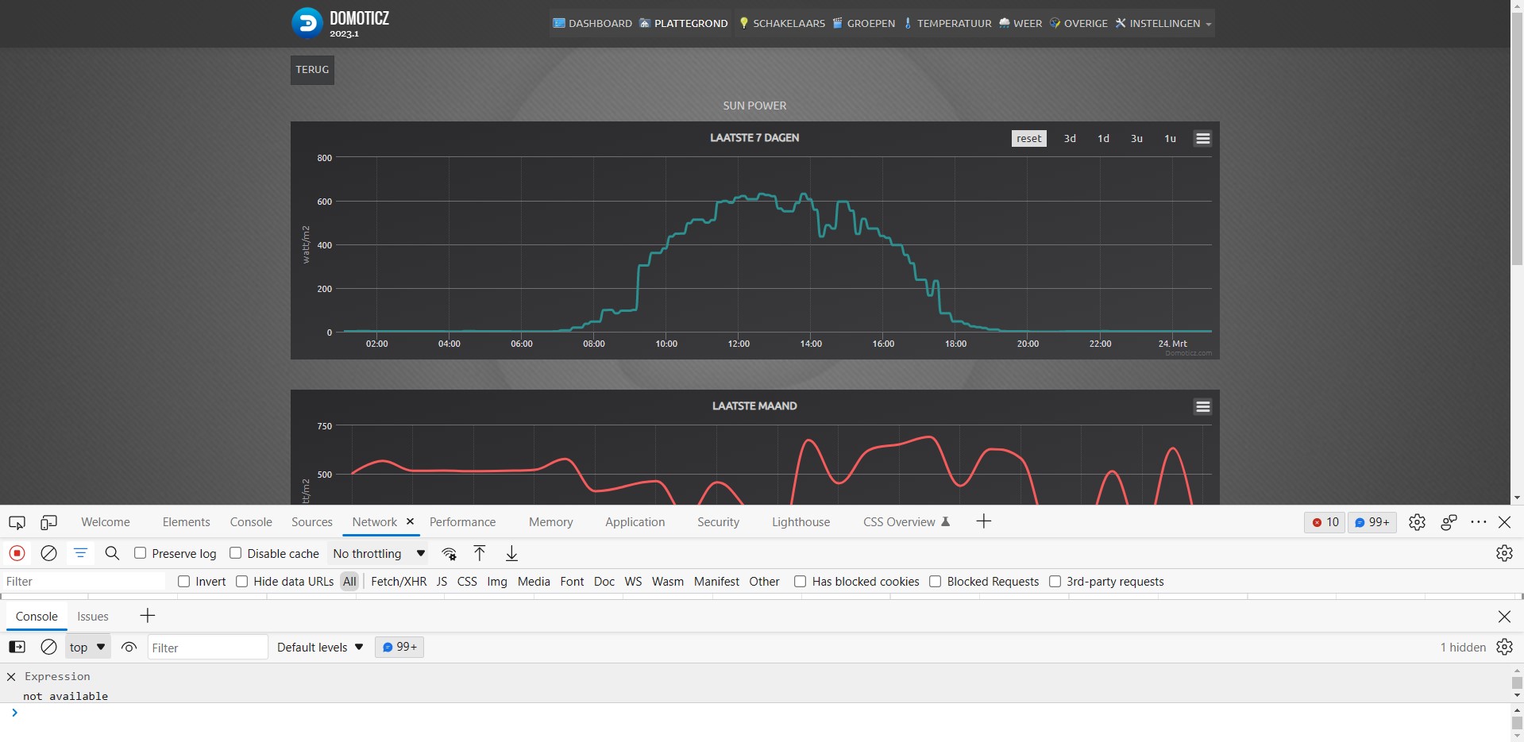Open the Default levels dropdown

click(320, 647)
